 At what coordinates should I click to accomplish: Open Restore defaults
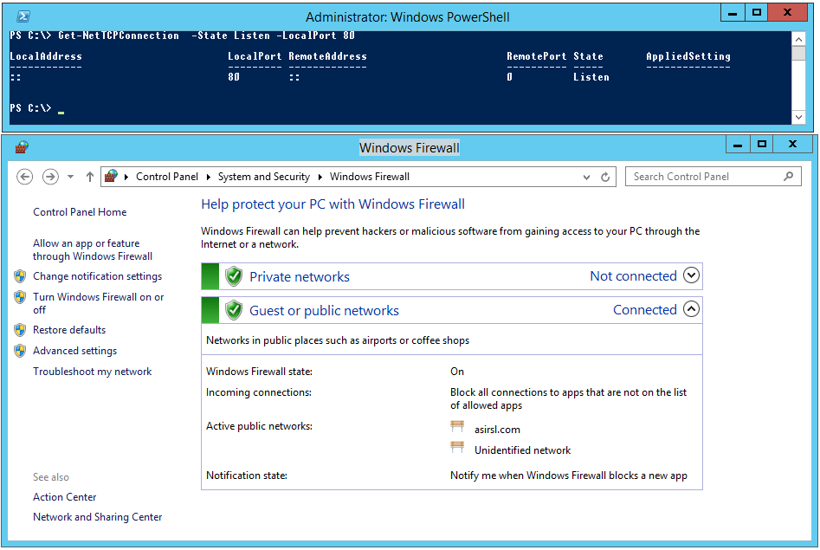(69, 330)
